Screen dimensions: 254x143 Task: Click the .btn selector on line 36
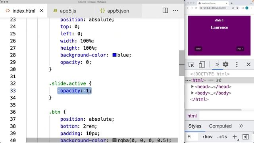[55, 112]
